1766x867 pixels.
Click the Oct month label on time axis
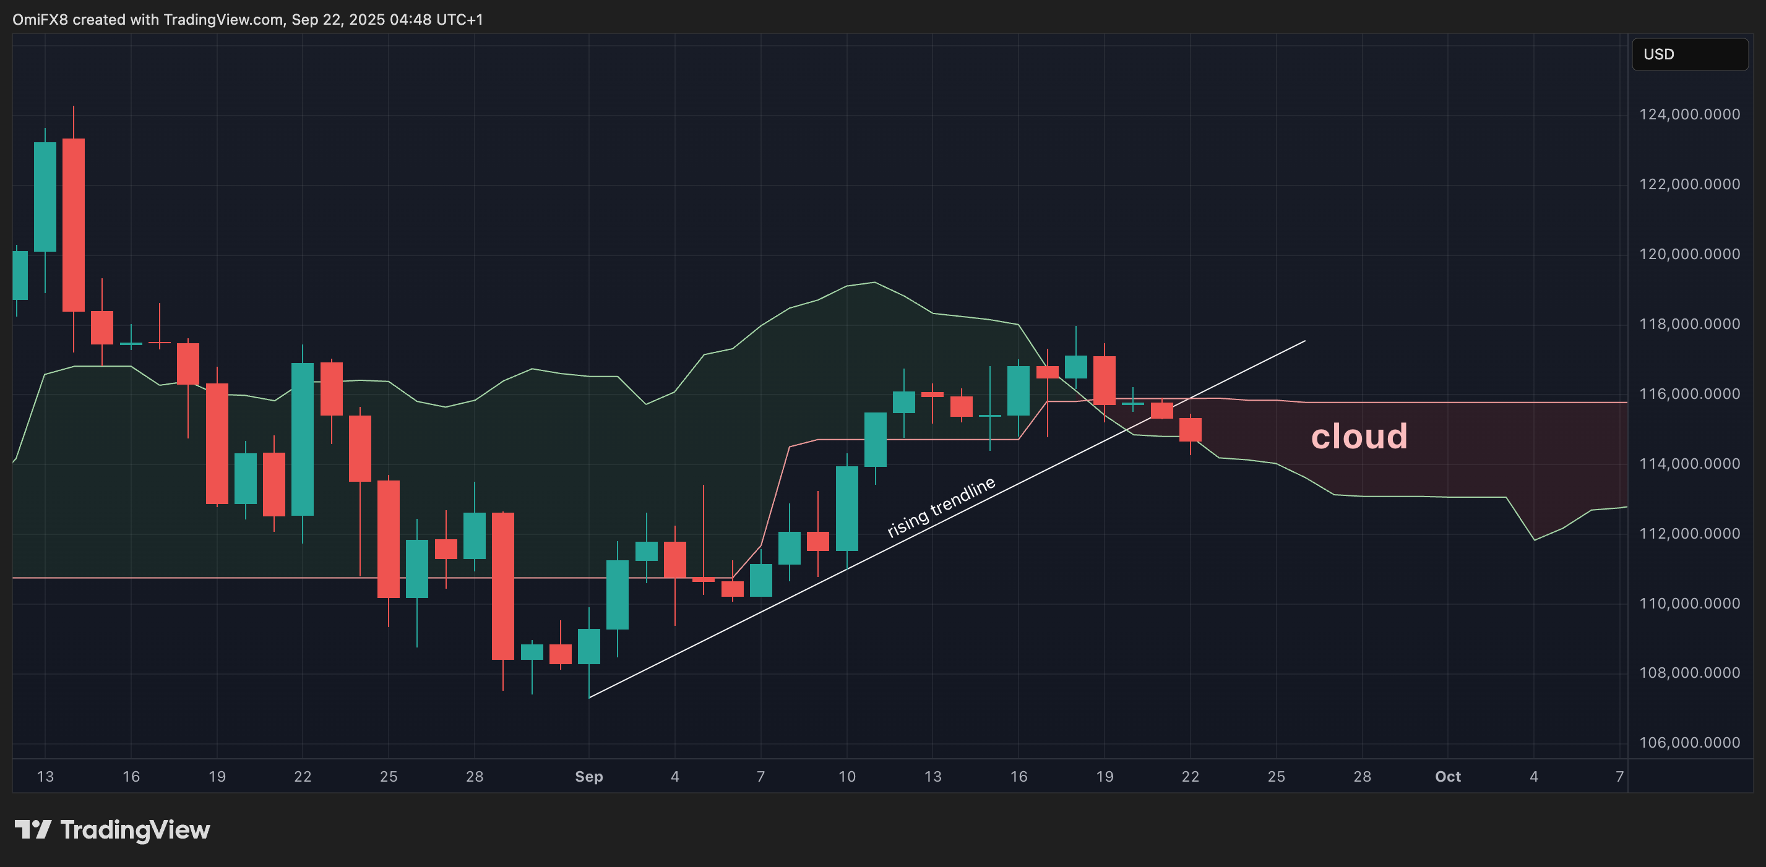pos(1448,777)
